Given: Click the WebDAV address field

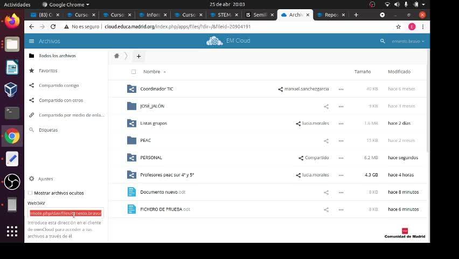Looking at the screenshot, I should (x=66, y=213).
